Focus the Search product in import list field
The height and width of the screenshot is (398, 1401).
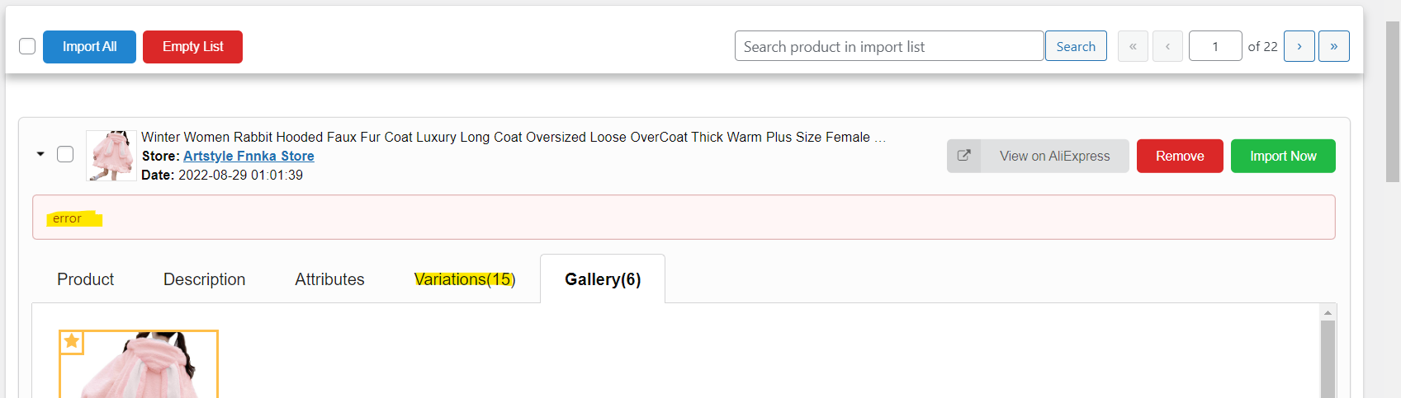pyautogui.click(x=889, y=46)
